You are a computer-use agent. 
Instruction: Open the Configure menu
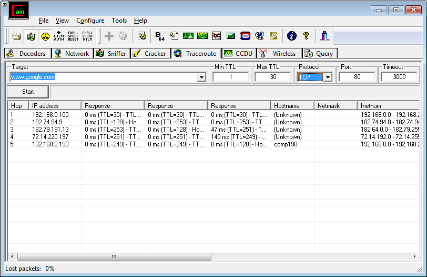click(90, 21)
